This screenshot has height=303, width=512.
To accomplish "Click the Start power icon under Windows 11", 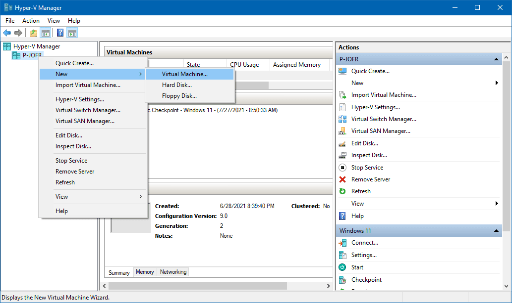I will coord(342,267).
